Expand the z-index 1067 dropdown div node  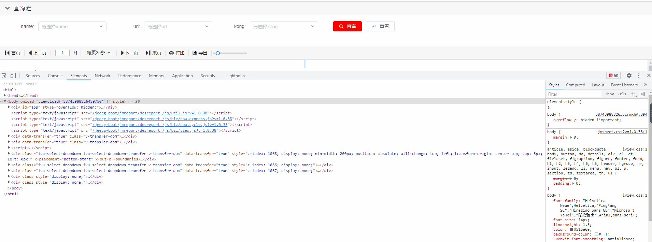[9, 171]
